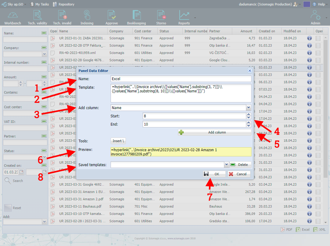The image size is (330, 246).
Task: Click the Reset filters button
Action: click(x=13, y=208)
